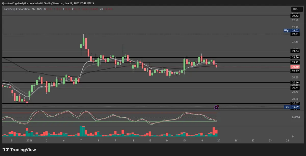Select the 22.01 horizontal line price label
Image resolution: width=306 pixels, height=156 pixels.
pyautogui.click(x=295, y=34)
